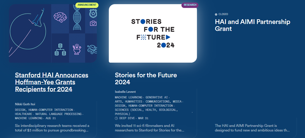Image resolution: width=305 pixels, height=138 pixels.
Task: Click the Generative AI topic tag
Action: [157, 97]
